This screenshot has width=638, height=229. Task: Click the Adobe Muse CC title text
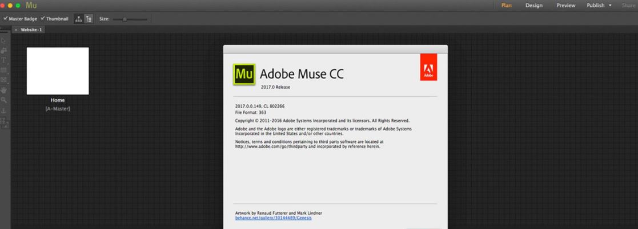pos(302,74)
